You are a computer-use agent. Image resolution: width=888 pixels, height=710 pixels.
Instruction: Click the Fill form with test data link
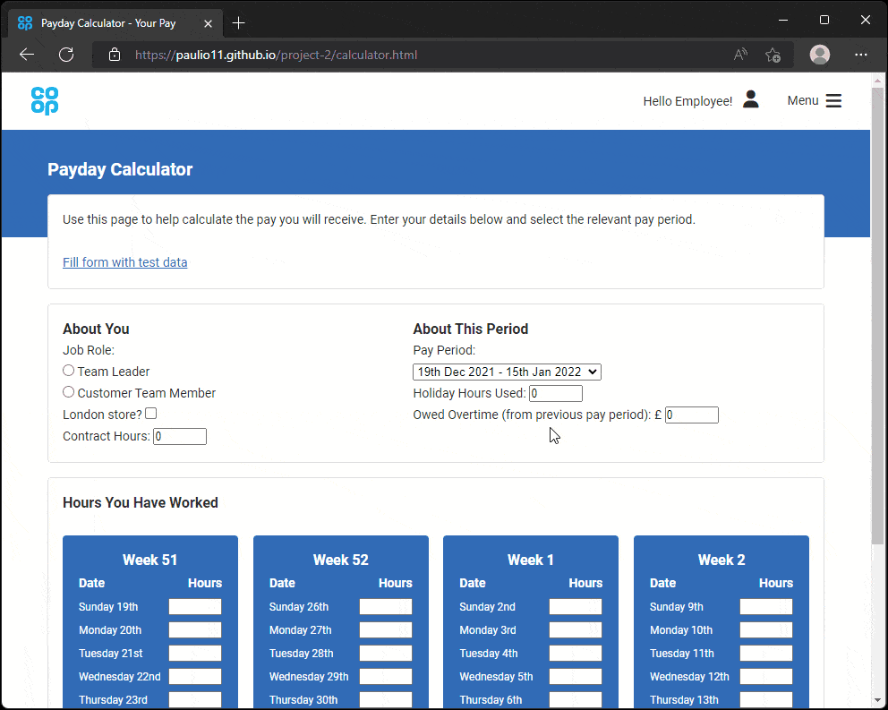124,262
